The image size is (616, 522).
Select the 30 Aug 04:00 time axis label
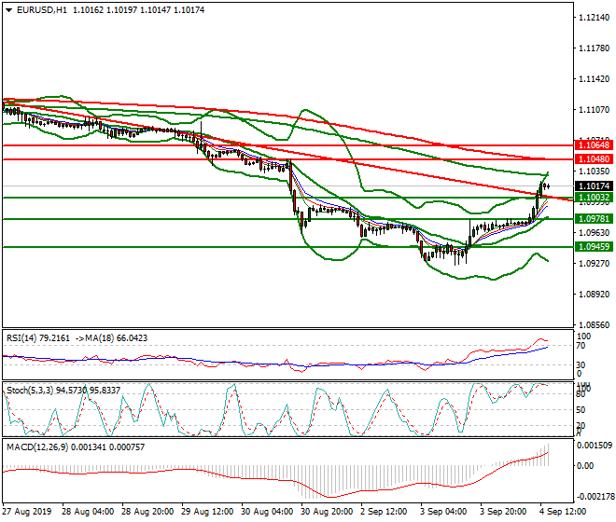[x=267, y=512]
